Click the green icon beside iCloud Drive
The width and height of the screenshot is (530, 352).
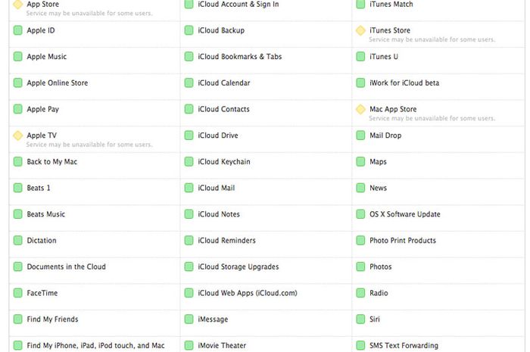tap(189, 136)
